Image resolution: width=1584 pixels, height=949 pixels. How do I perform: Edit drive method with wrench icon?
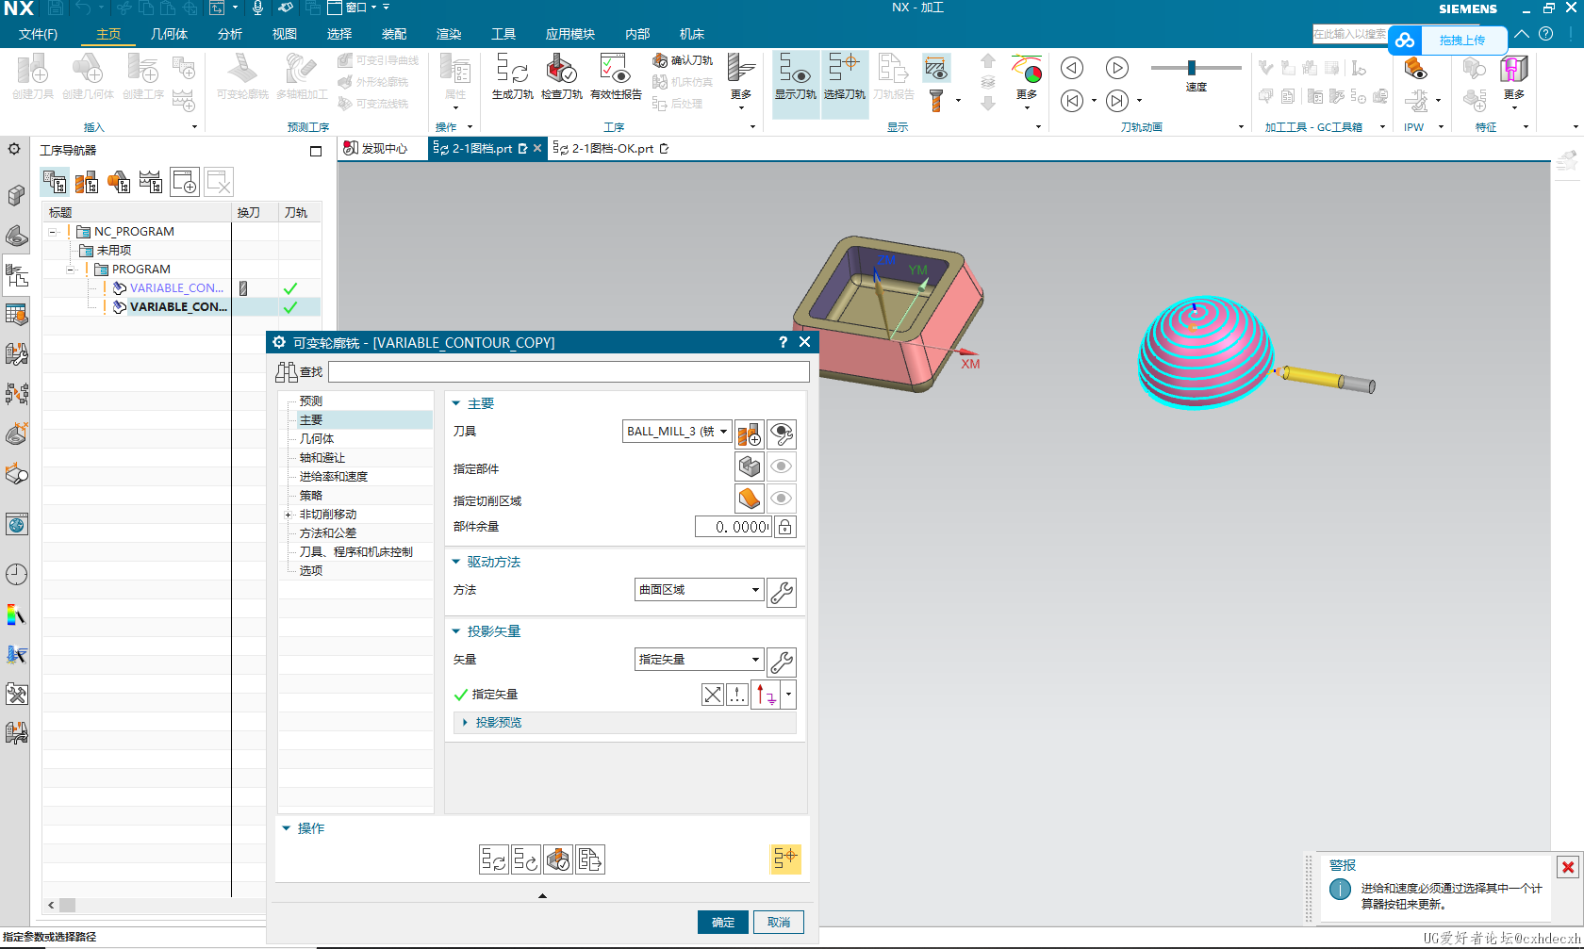click(x=782, y=592)
